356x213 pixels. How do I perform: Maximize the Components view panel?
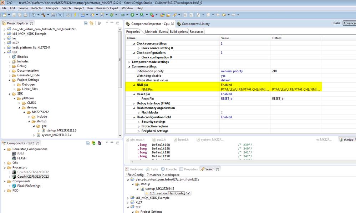point(118,143)
